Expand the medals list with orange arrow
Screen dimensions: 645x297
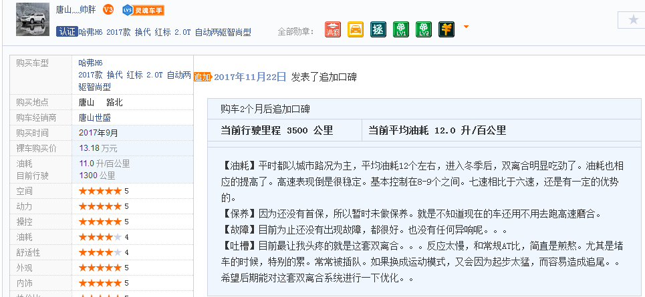[x=466, y=27]
